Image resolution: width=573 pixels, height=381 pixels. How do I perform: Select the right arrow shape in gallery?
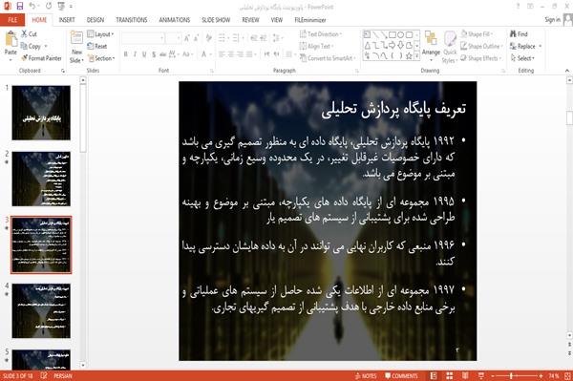tap(393, 45)
